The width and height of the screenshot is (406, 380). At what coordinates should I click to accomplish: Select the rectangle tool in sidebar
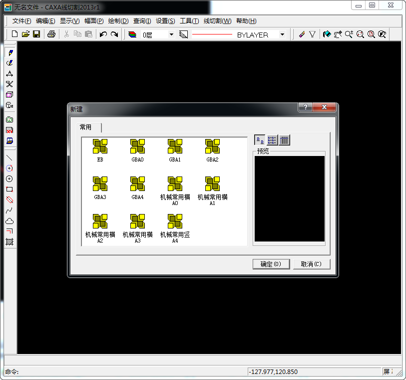point(9,189)
